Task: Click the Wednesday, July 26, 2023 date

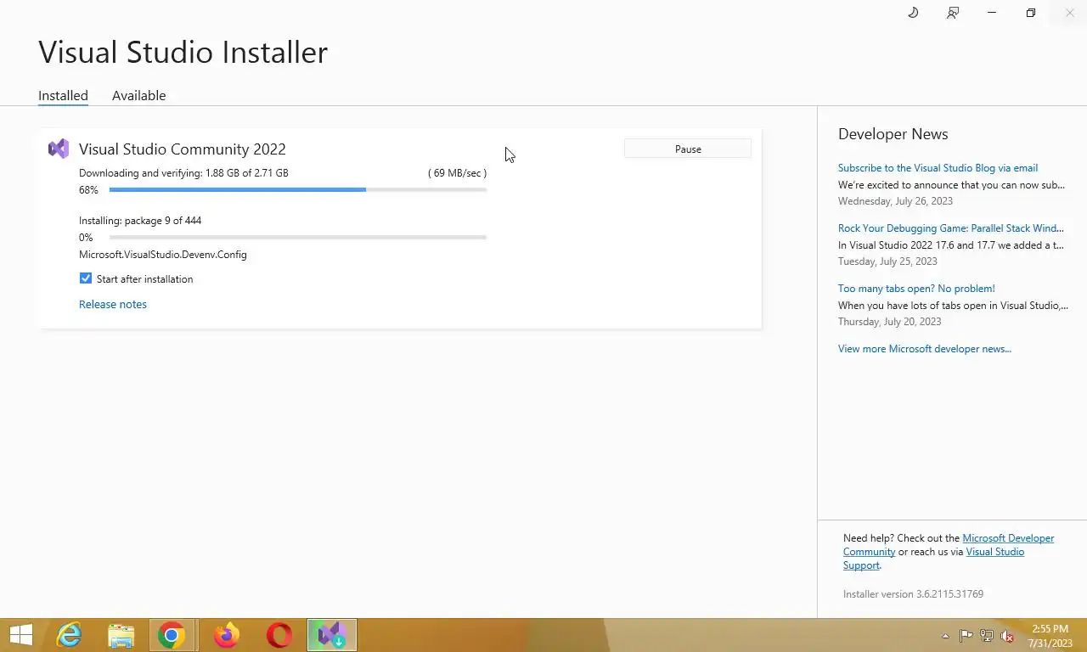Action: point(895,201)
